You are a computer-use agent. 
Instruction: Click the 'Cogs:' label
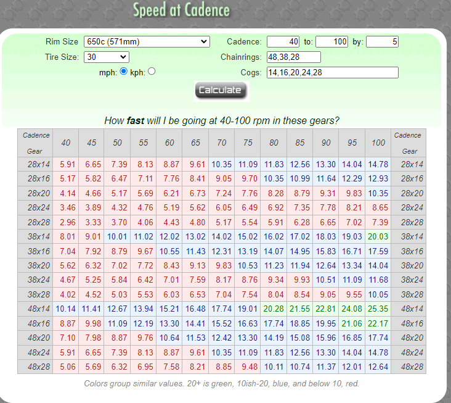(x=251, y=73)
